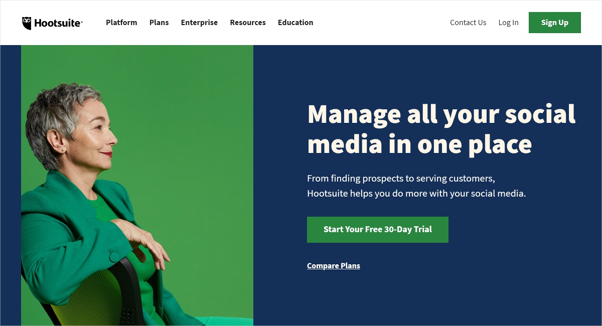Click the Hootsuite wordmark text in header
The width and height of the screenshot is (602, 326).
point(58,23)
